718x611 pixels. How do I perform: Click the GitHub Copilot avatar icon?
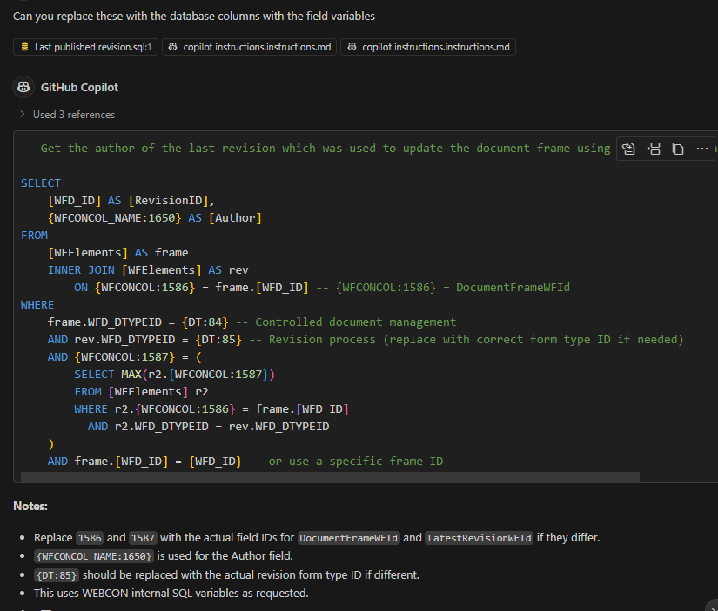[23, 87]
